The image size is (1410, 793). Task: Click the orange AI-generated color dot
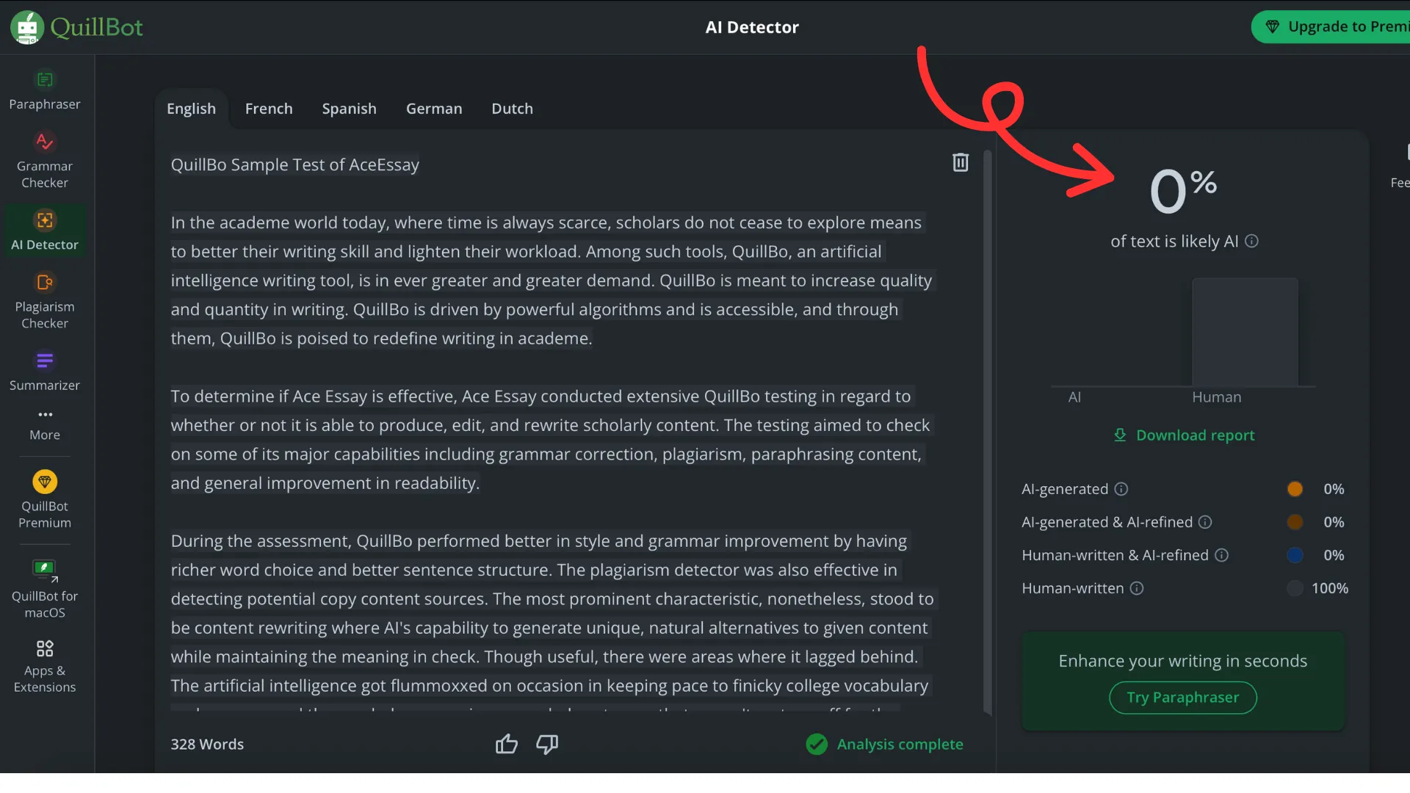point(1295,489)
